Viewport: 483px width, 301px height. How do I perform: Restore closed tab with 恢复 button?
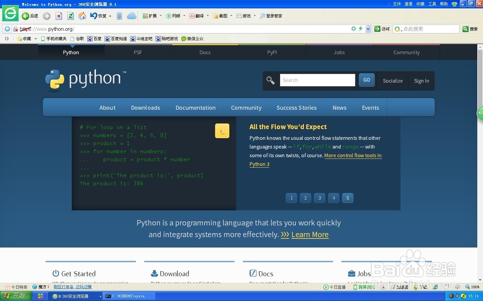pos(98,16)
